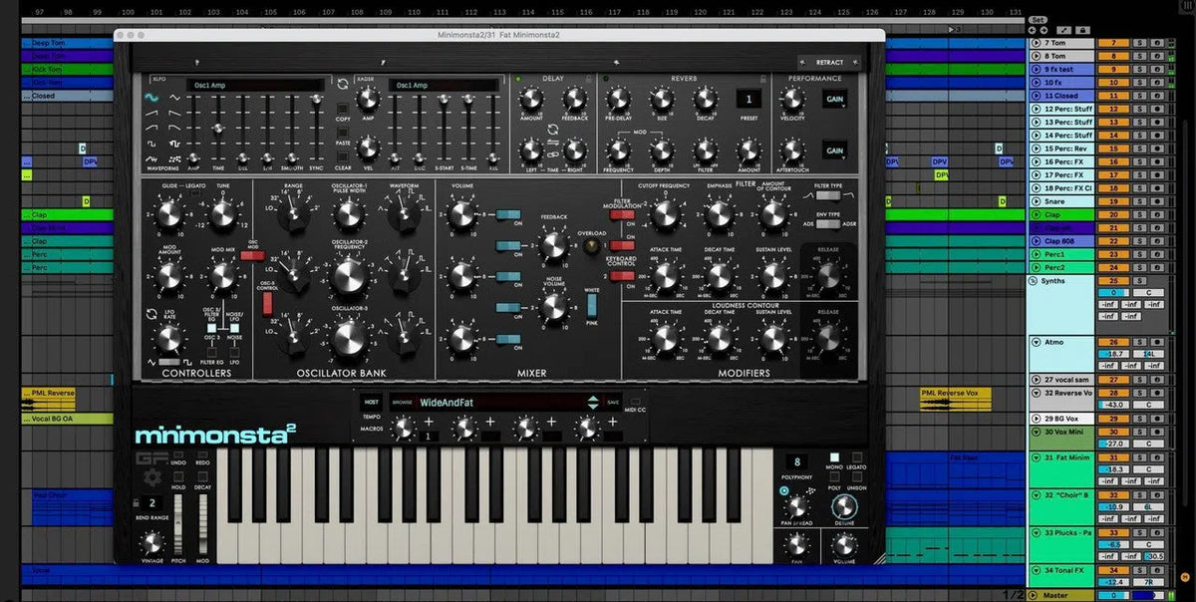Enable the FILTER MODULATION switch
The image size is (1196, 602).
pos(623,213)
